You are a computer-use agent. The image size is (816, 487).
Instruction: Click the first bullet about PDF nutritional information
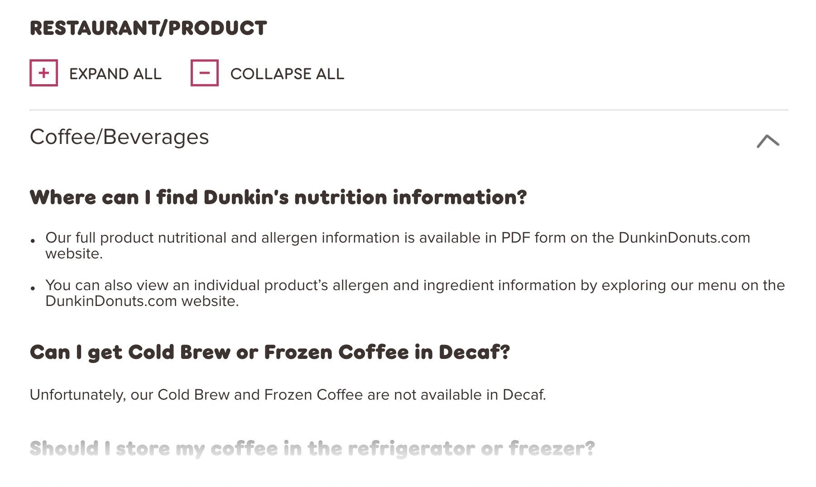tap(398, 245)
